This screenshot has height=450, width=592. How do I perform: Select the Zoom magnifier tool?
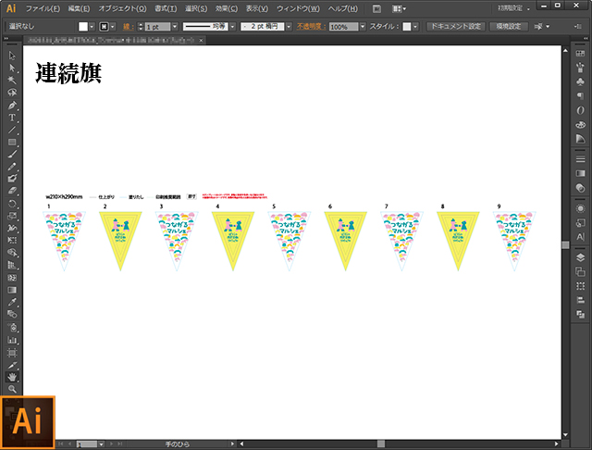click(x=12, y=389)
